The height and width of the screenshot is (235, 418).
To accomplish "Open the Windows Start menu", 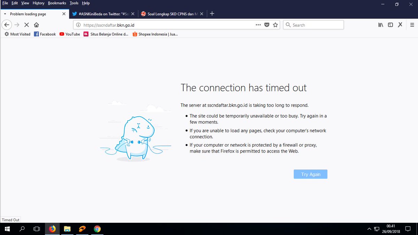I will pos(7,229).
